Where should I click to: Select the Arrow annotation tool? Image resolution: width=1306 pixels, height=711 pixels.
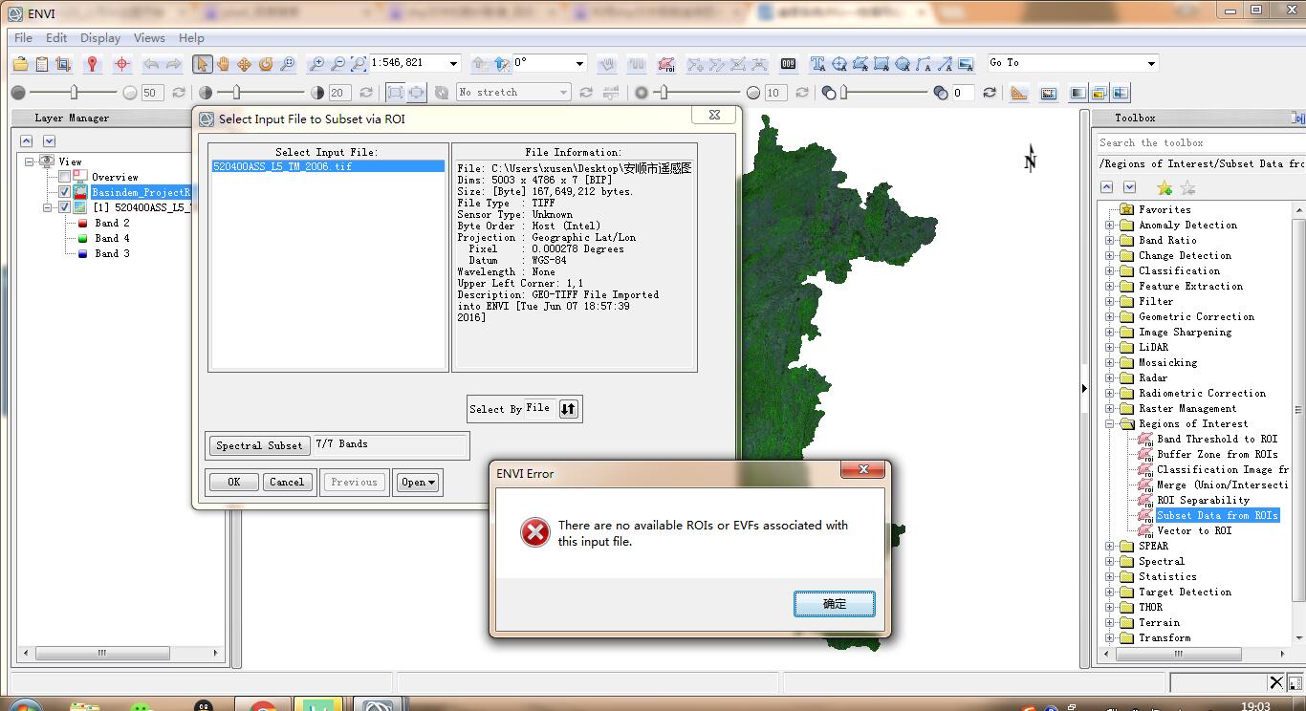click(944, 64)
